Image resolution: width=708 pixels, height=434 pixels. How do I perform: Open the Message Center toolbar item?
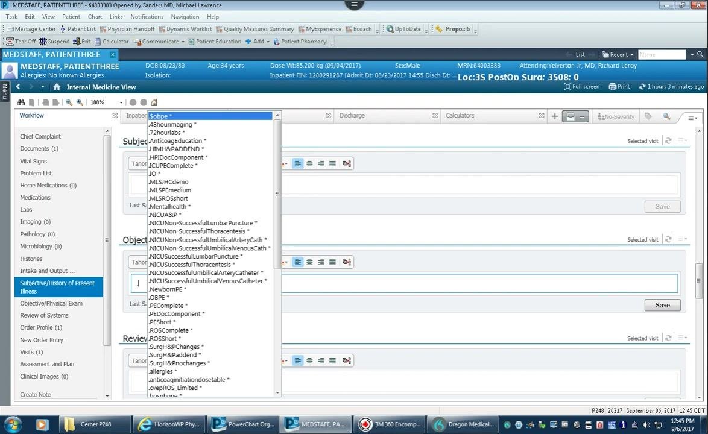[31, 29]
